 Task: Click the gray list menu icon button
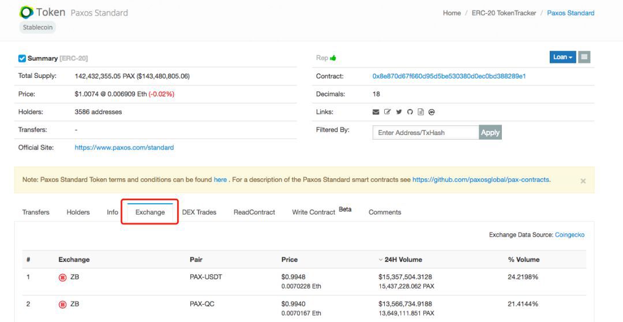[x=584, y=57]
